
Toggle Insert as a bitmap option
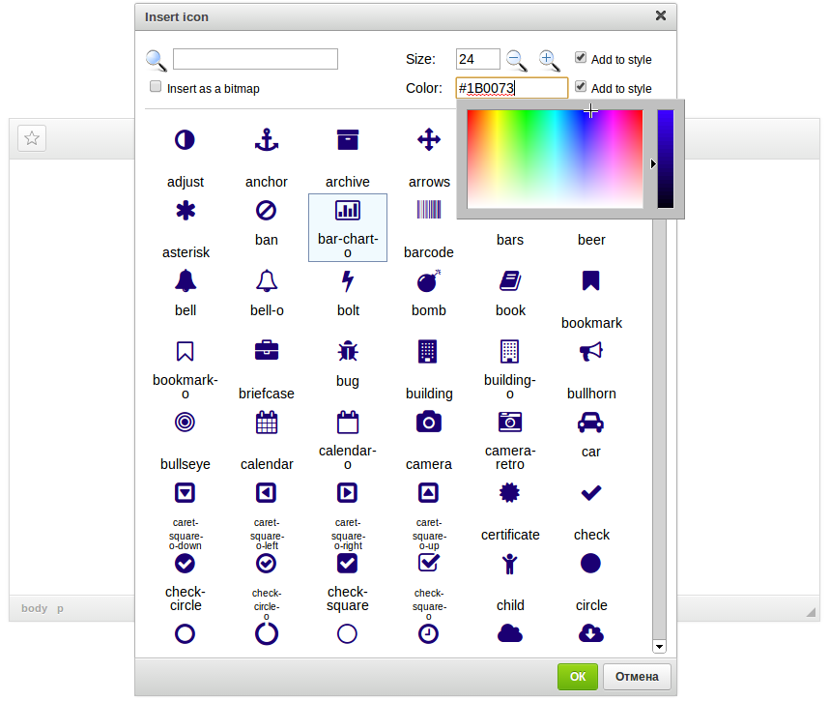tap(156, 86)
